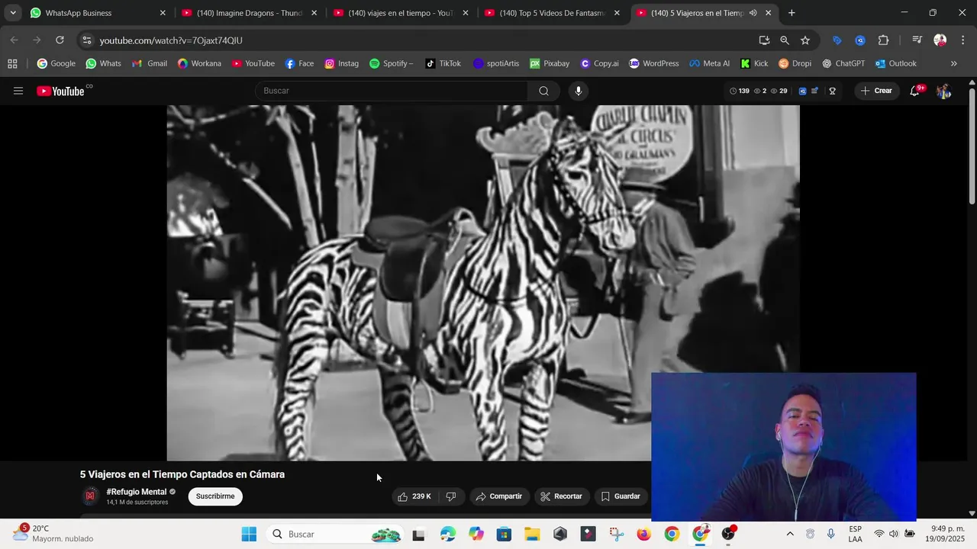Open the Kick bookmark
This screenshot has width=977, height=549.
[x=754, y=63]
